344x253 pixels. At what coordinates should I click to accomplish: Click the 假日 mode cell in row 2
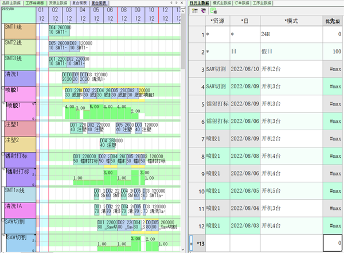(x=291, y=52)
